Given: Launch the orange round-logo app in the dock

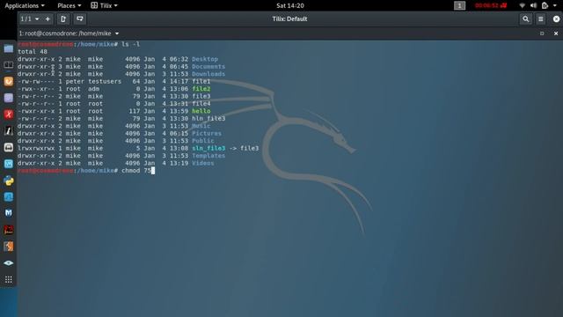Looking at the screenshot, I should click(9, 82).
